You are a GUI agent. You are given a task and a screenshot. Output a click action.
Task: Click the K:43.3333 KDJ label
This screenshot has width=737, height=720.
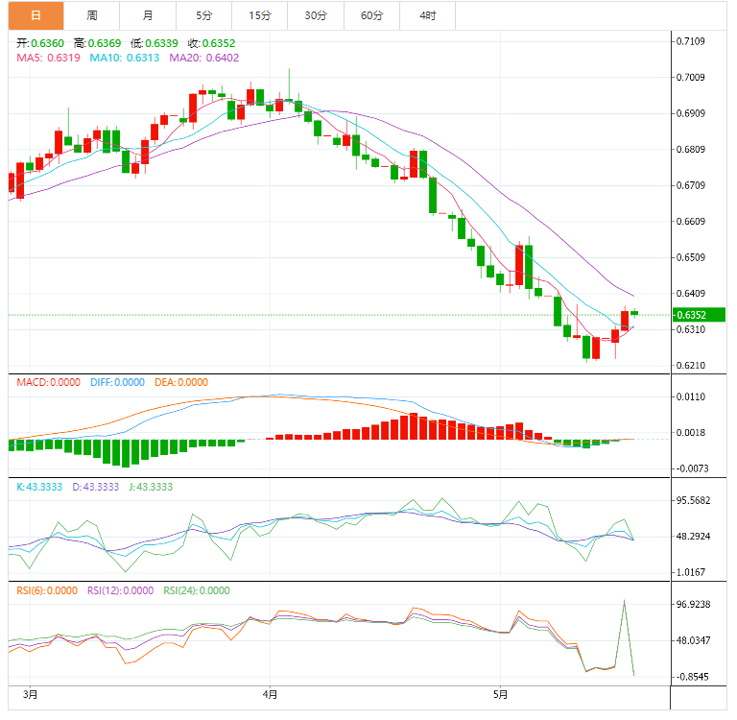[x=39, y=487]
